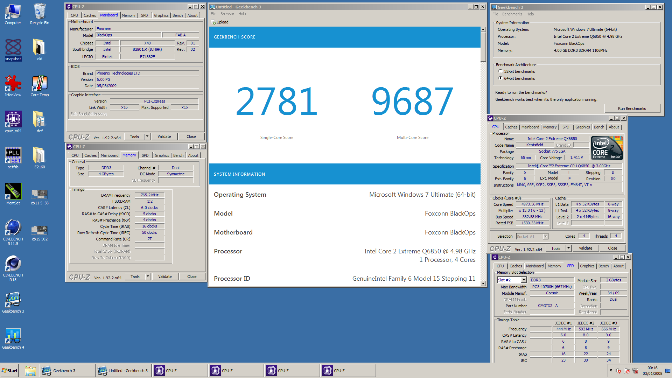Launch Core Temp desktop icon
672x378 pixels.
[x=40, y=86]
